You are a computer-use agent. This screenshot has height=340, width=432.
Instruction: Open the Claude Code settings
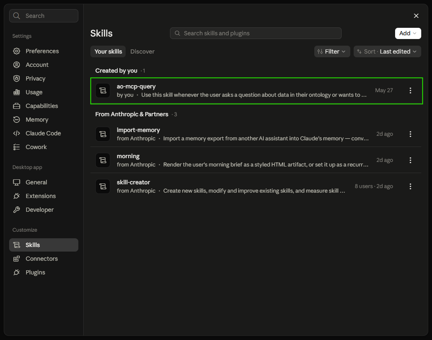coord(44,133)
